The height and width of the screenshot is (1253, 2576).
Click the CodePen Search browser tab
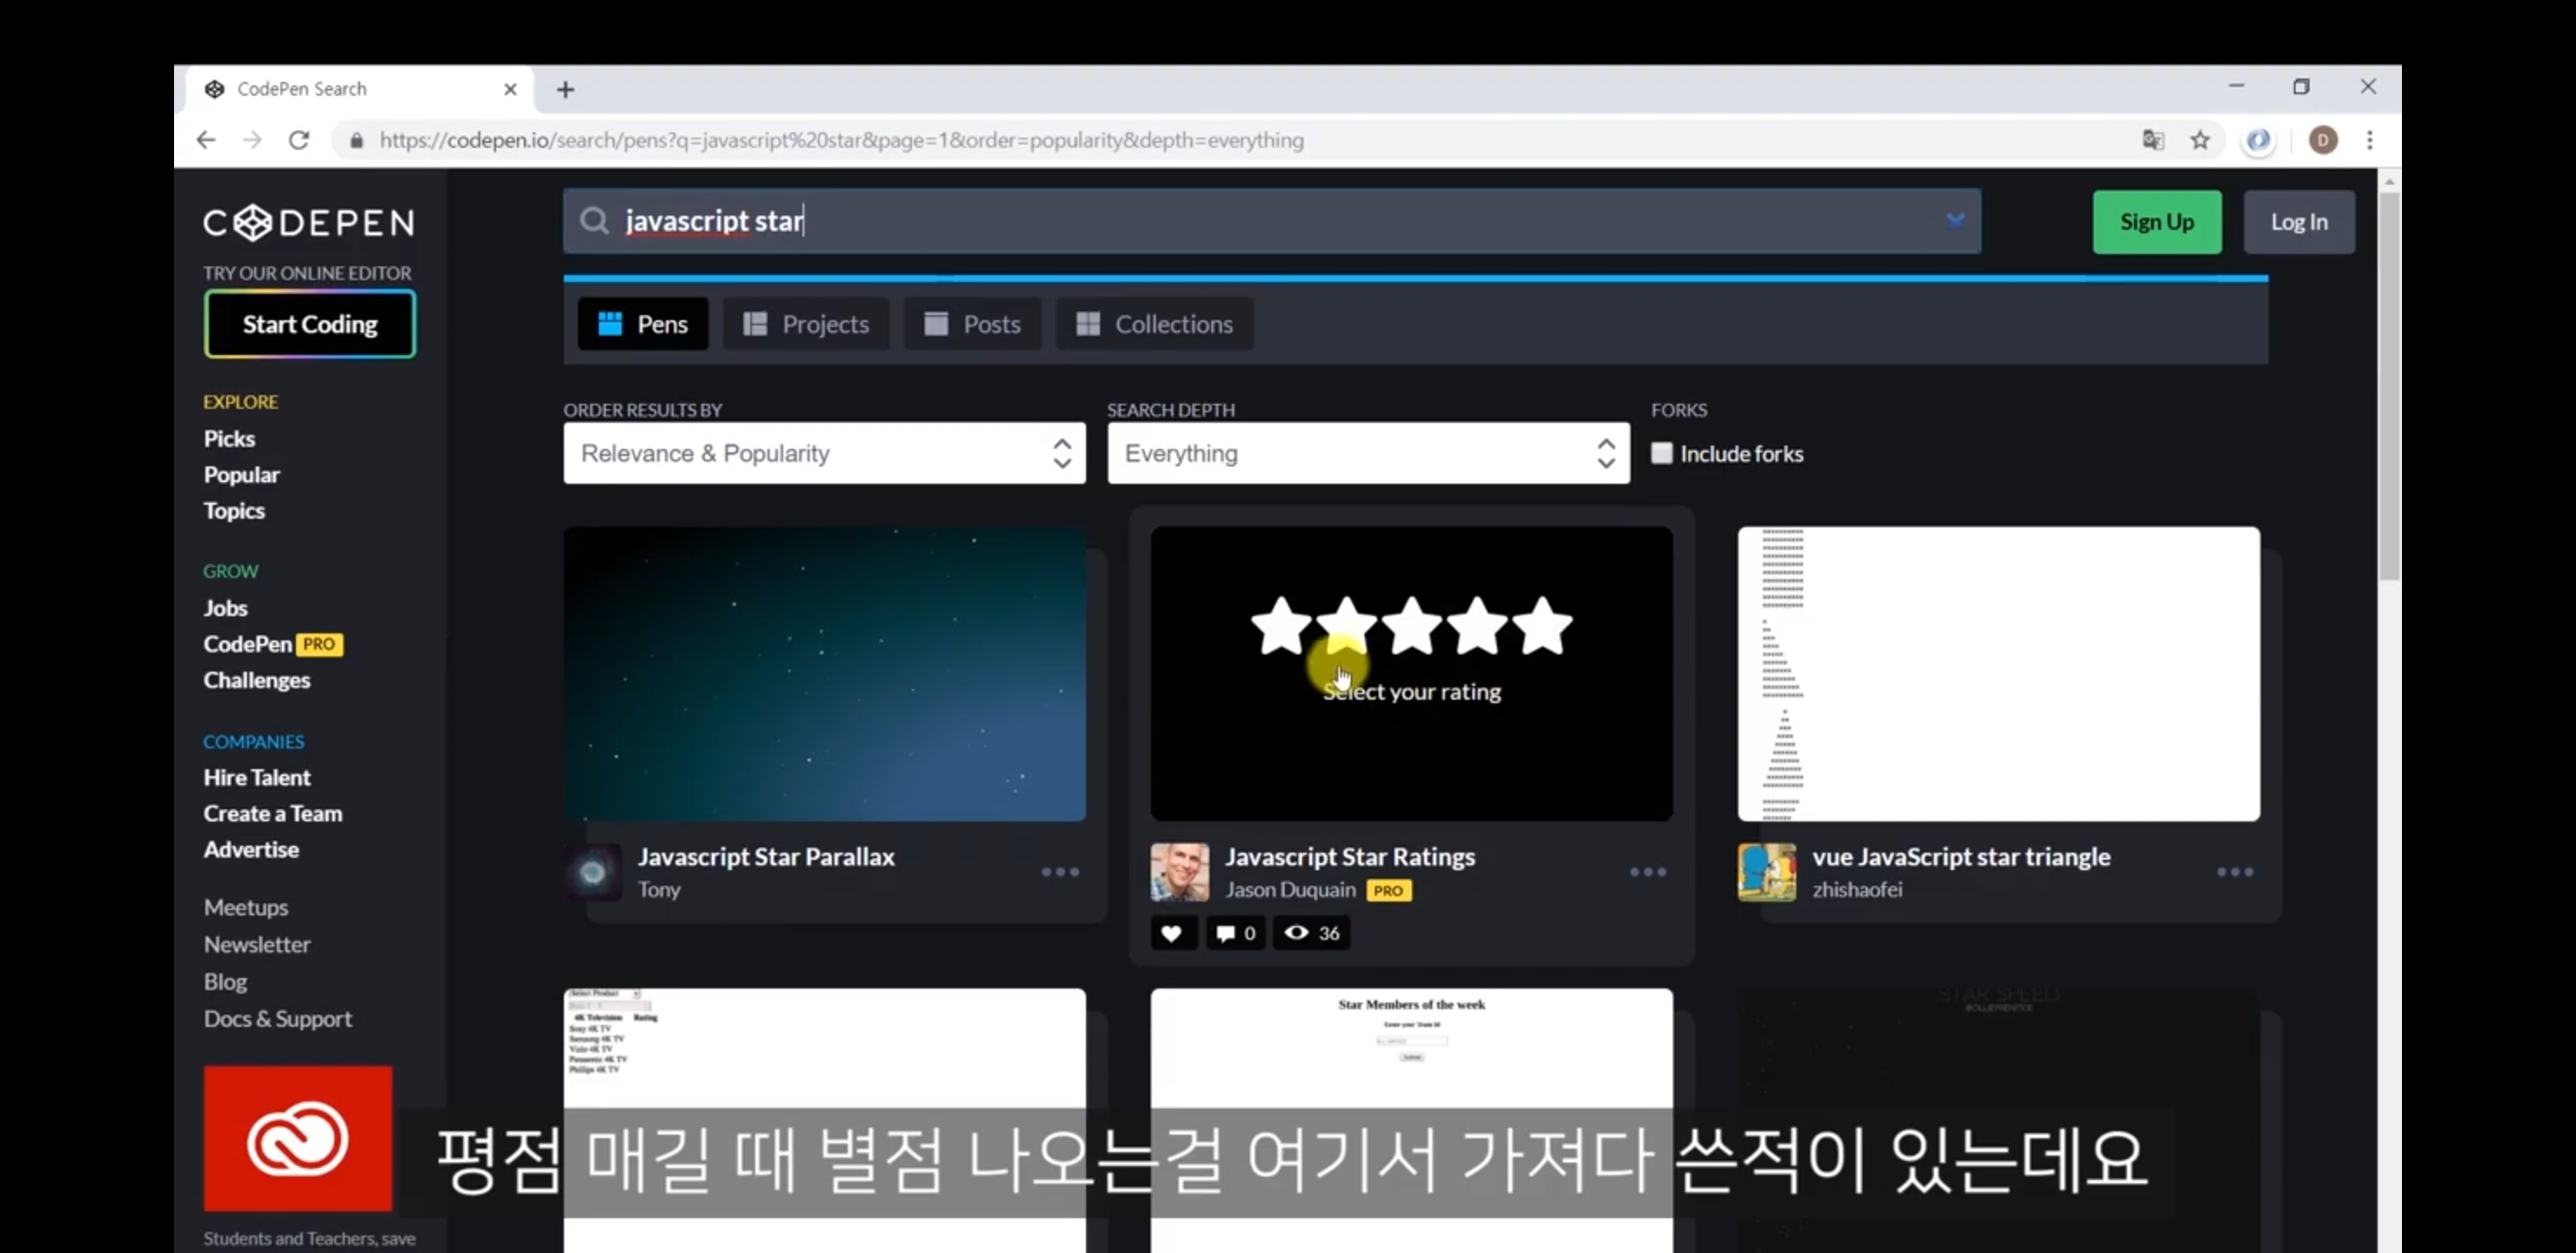coord(360,89)
